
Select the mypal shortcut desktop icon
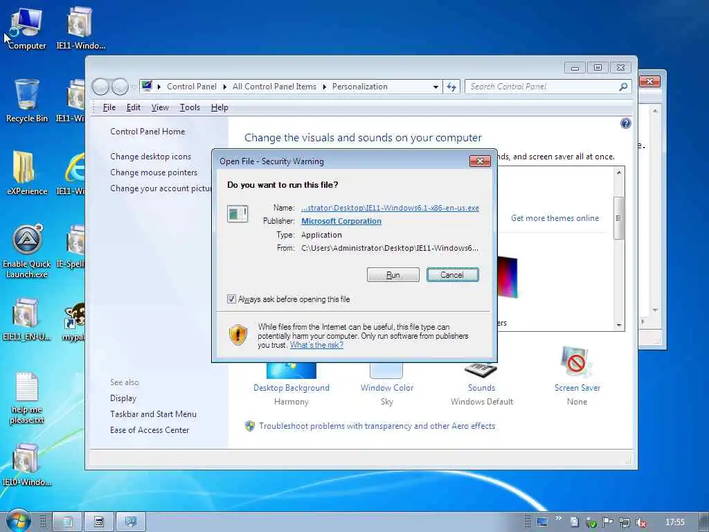[73, 322]
